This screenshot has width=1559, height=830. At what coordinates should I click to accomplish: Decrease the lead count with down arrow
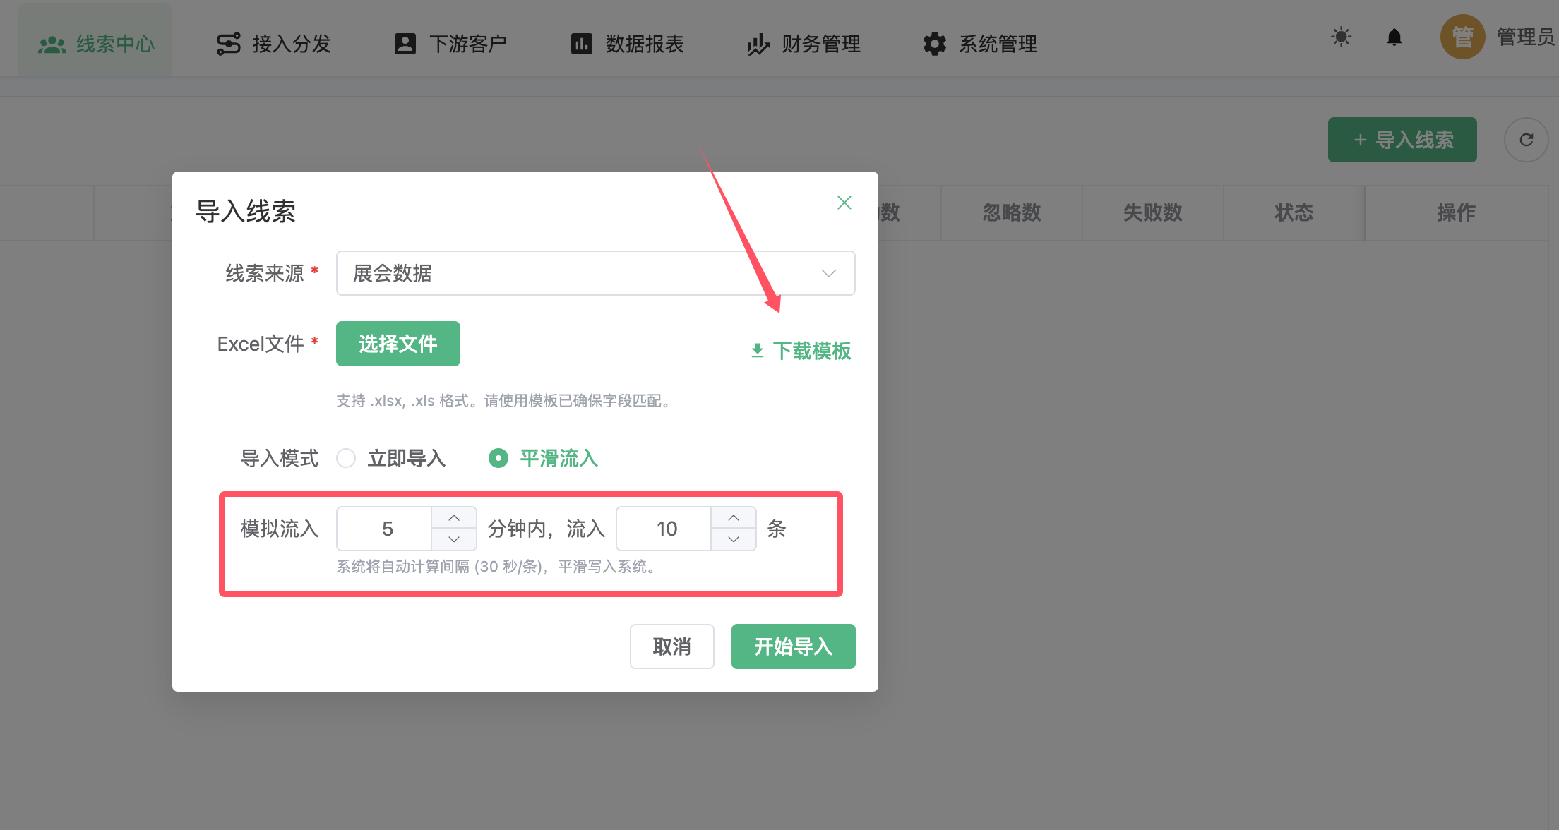(734, 539)
